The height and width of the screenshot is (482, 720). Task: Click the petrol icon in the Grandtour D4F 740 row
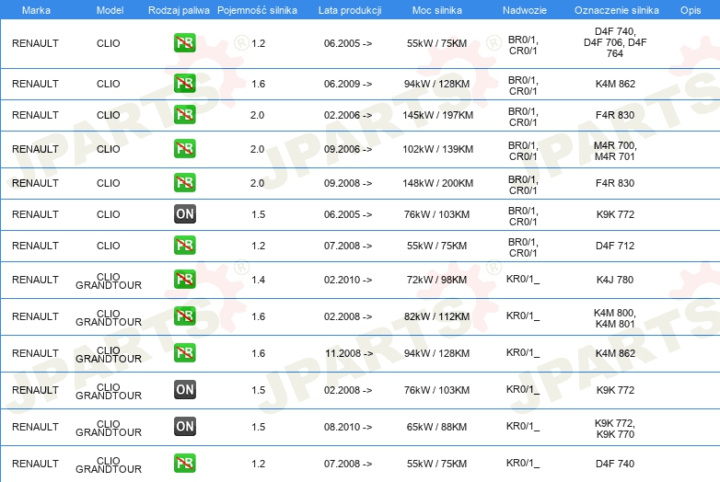tap(185, 464)
